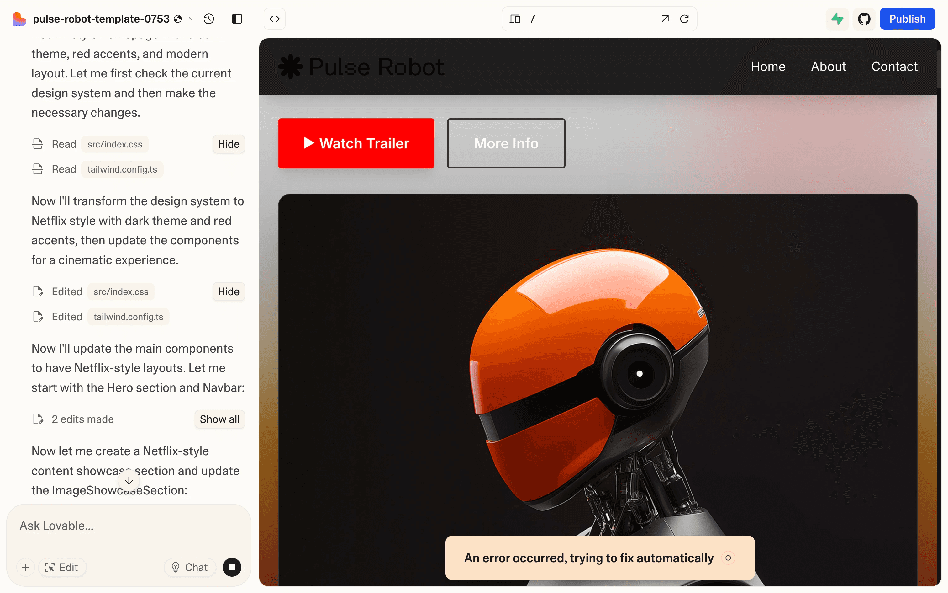Click the Edited icon beside tailwind.config.ts
Viewport: 948px width, 593px height.
(38, 317)
